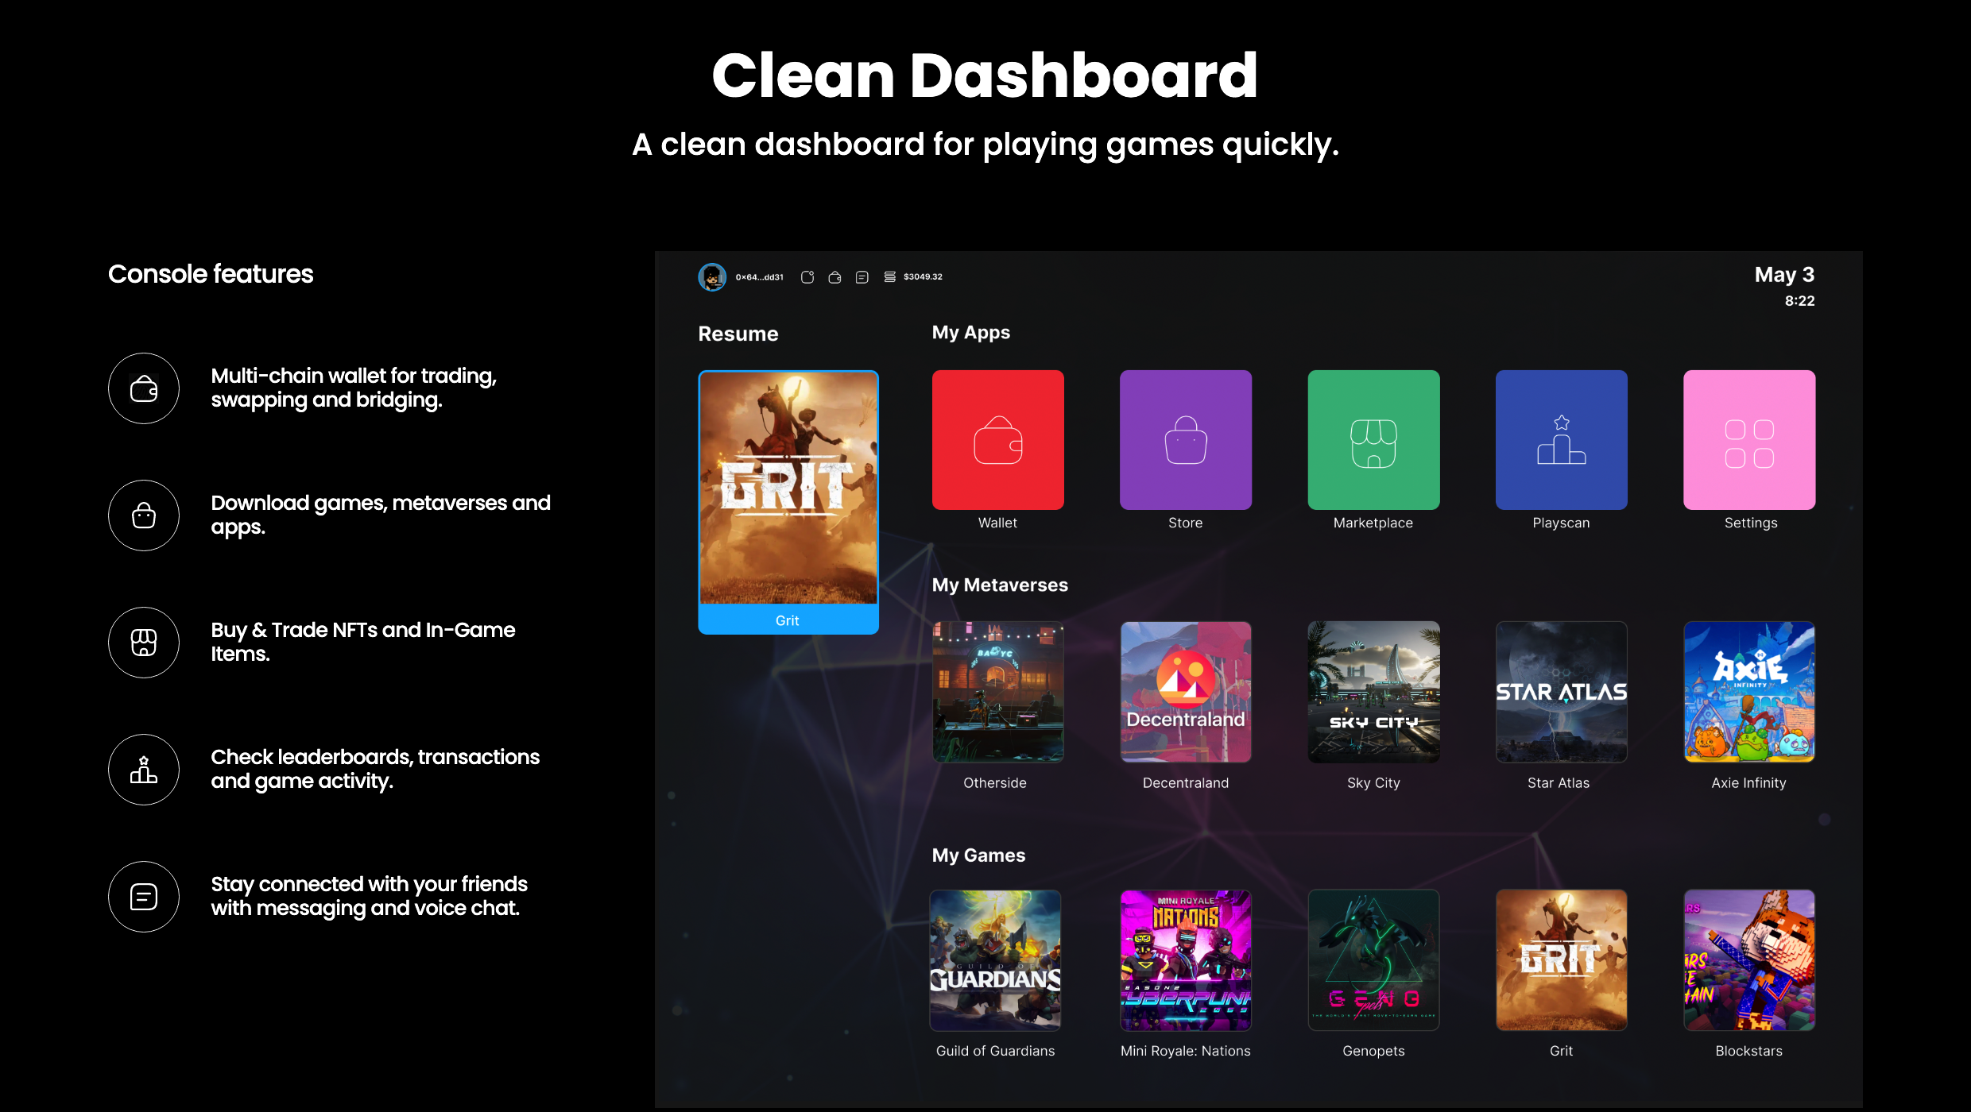Screen dimensions: 1971x1112
Task: Launch Guild of Guardians game thumbnail
Action: [996, 960]
